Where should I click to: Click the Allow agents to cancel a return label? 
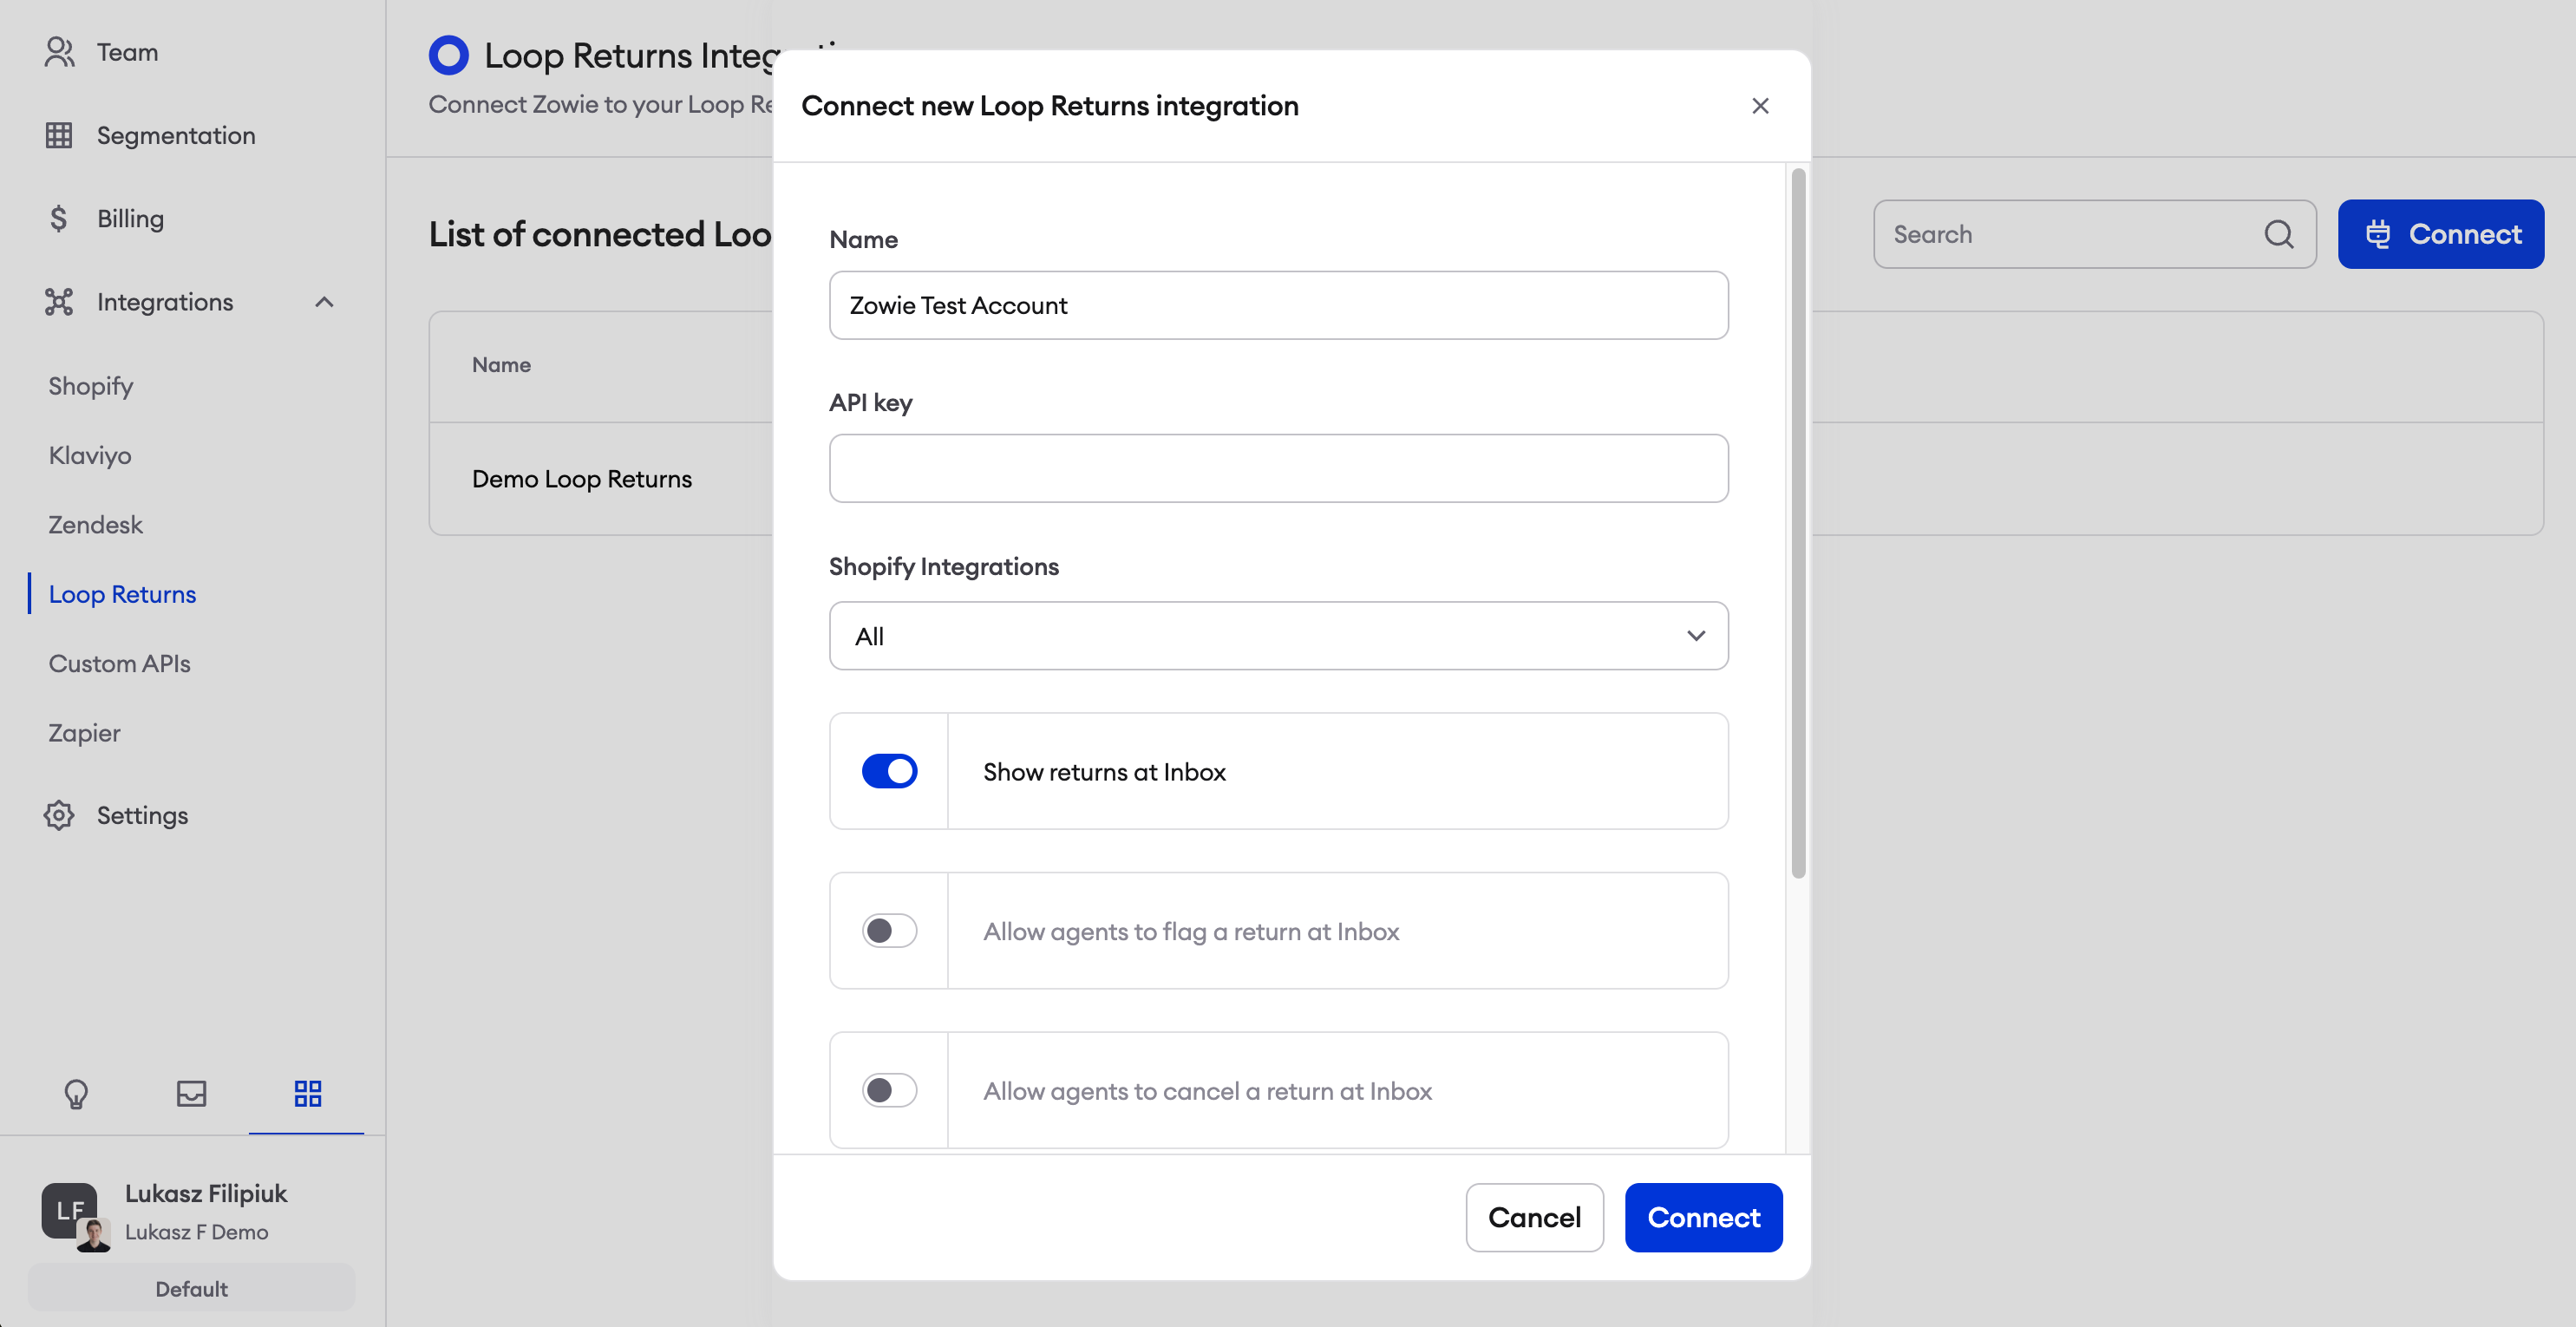click(x=1207, y=1091)
